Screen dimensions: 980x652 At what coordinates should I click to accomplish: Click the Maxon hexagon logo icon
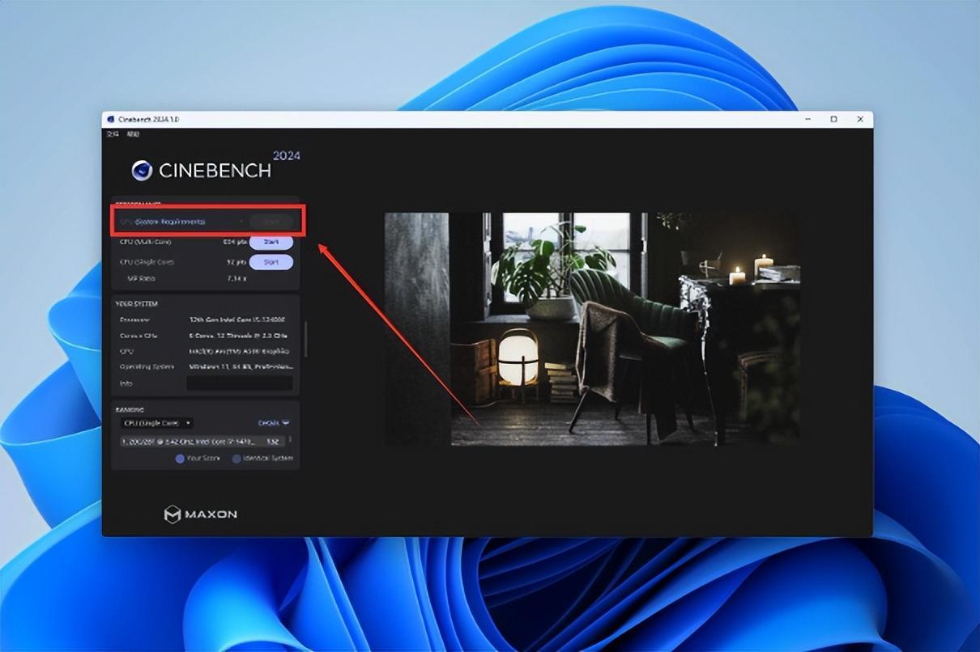[172, 514]
